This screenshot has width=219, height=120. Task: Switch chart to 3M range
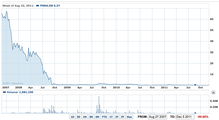coord(91,117)
